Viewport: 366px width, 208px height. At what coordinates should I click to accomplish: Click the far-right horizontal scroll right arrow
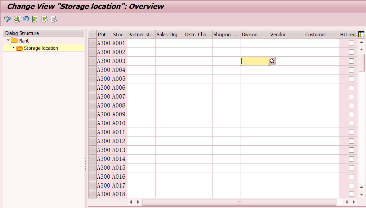[354, 202]
